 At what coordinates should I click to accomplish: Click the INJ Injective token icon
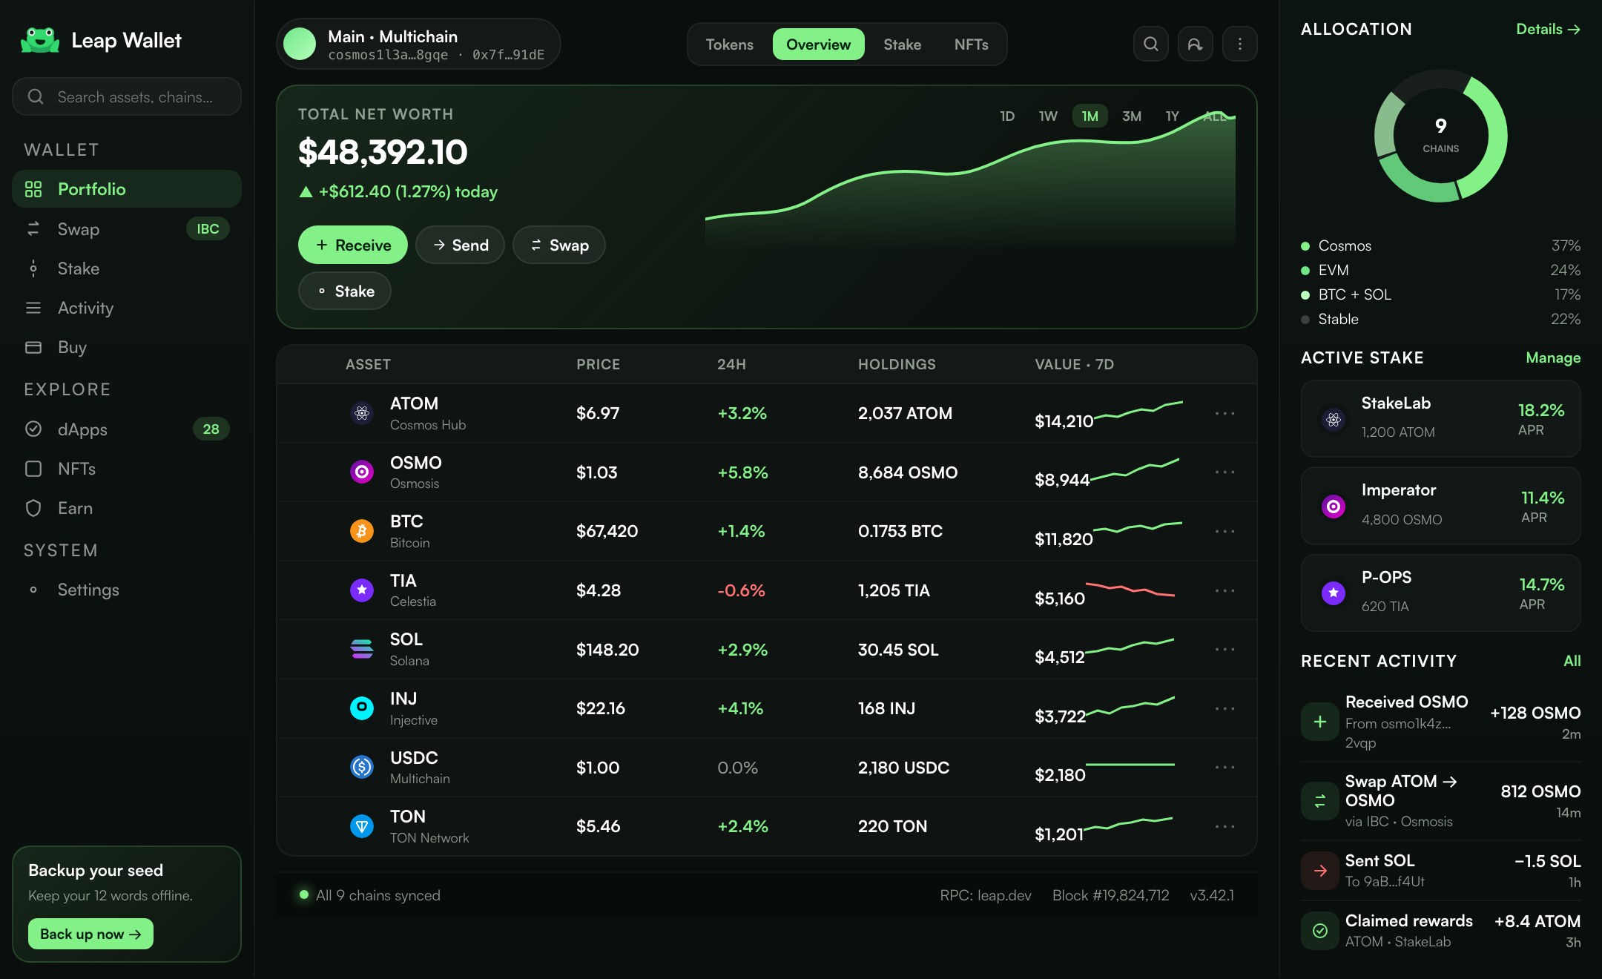coord(362,708)
